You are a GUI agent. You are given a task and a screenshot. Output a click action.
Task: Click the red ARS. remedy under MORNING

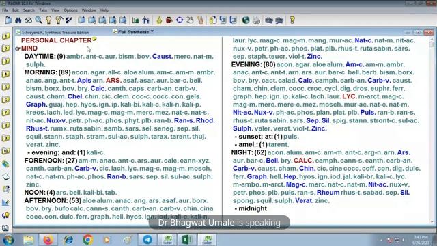tap(113, 81)
